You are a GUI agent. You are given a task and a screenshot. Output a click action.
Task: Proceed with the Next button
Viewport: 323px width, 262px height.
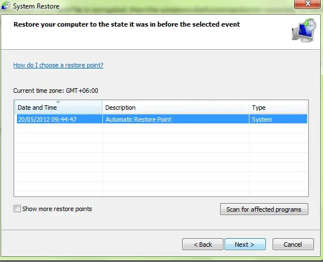click(245, 244)
